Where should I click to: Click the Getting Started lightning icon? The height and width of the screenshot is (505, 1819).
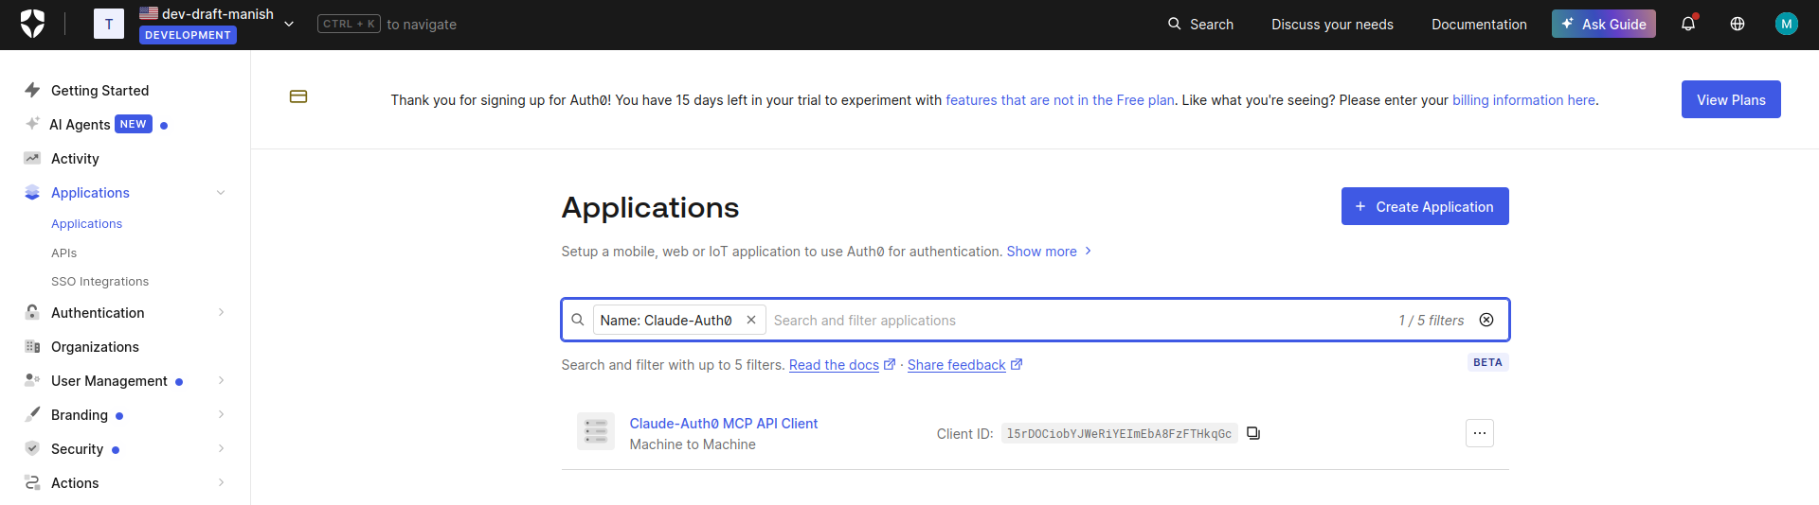[x=32, y=90]
